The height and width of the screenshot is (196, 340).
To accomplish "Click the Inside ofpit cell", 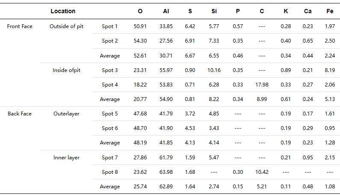I will pyautogui.click(x=66, y=70).
